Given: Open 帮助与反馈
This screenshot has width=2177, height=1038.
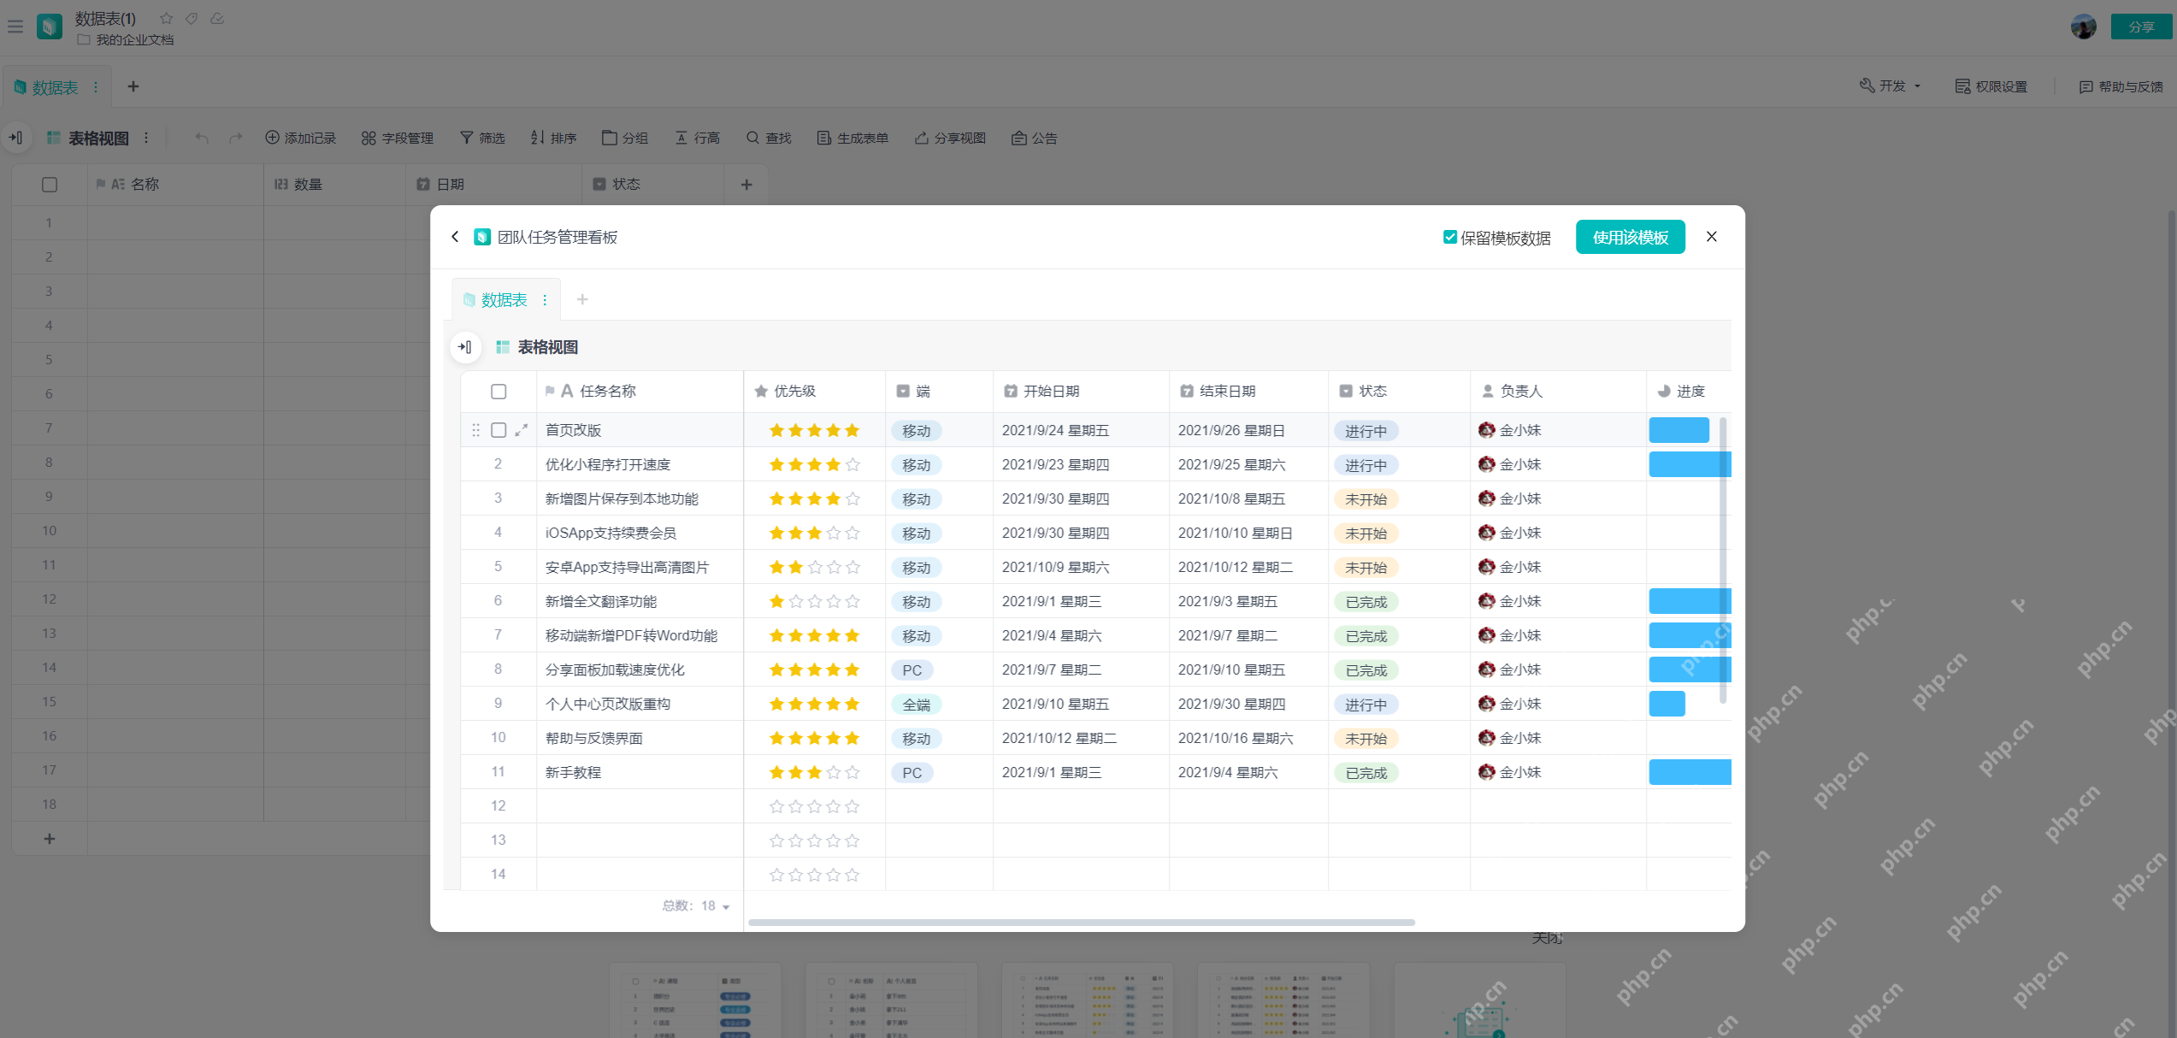Looking at the screenshot, I should (x=2121, y=86).
